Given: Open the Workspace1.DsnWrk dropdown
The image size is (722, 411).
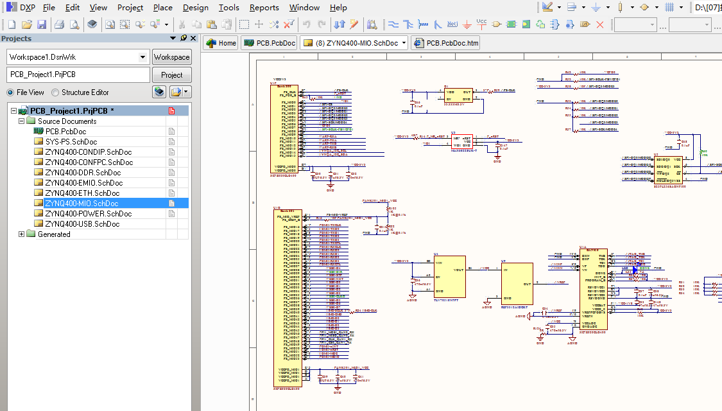Looking at the screenshot, I should tap(142, 57).
